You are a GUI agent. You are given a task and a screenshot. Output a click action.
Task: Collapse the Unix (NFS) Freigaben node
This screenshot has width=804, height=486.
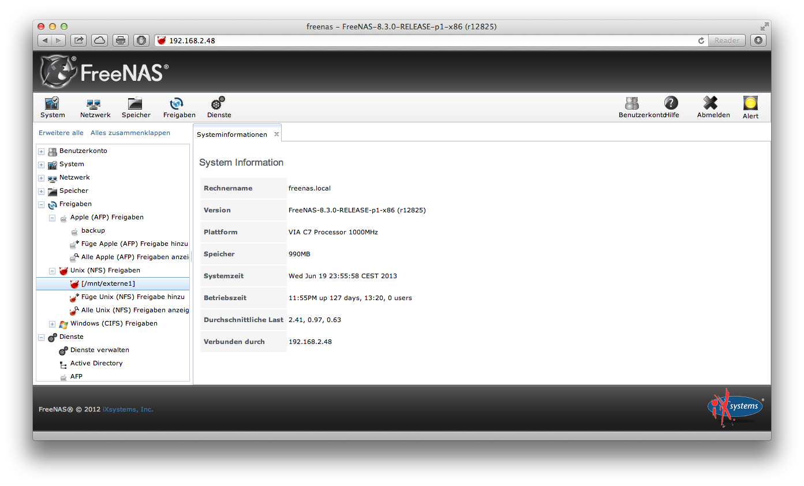pos(53,271)
